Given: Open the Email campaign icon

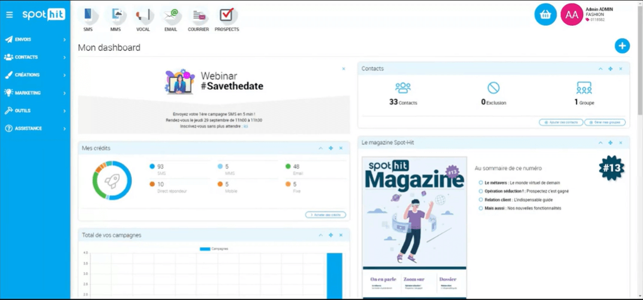Looking at the screenshot, I should pos(171,16).
